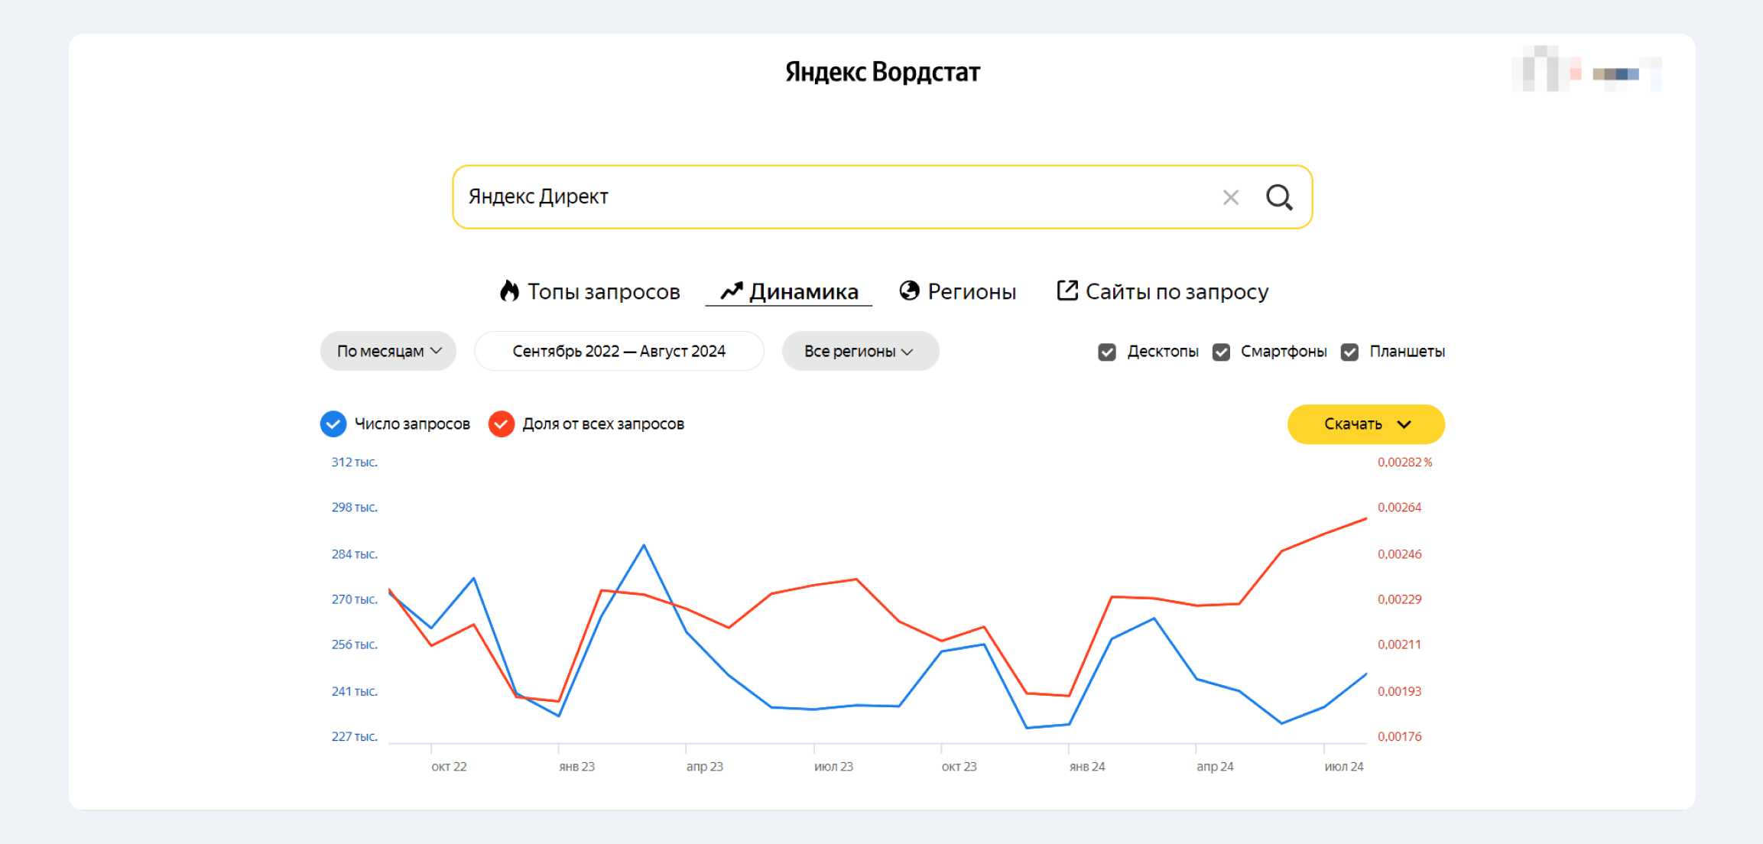Click the globe icon beside Регионы
Image resolution: width=1763 pixels, height=844 pixels.
pyautogui.click(x=909, y=291)
